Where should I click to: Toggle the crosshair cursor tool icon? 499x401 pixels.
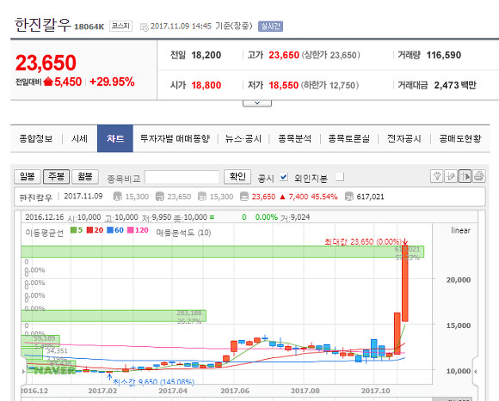pyautogui.click(x=465, y=176)
